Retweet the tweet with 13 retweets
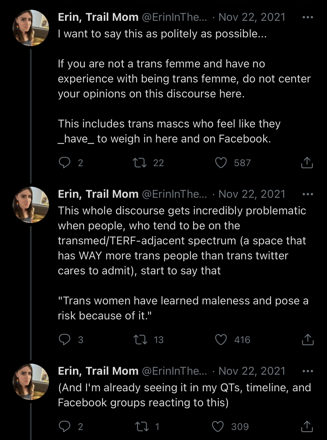The height and width of the screenshot is (440, 327). (140, 339)
